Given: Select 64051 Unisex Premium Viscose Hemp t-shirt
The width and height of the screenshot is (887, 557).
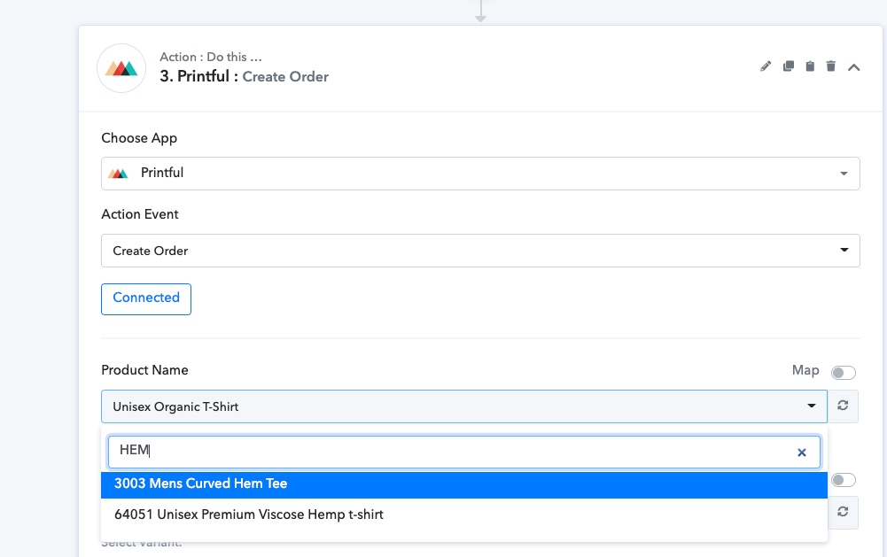Looking at the screenshot, I should coord(463,514).
